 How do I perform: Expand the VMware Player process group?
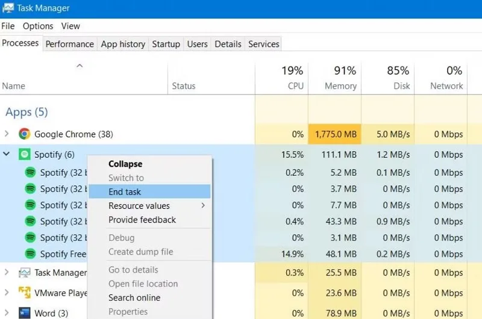7,293
